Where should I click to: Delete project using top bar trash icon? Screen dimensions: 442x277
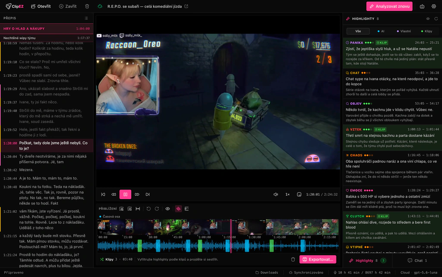[87, 6]
